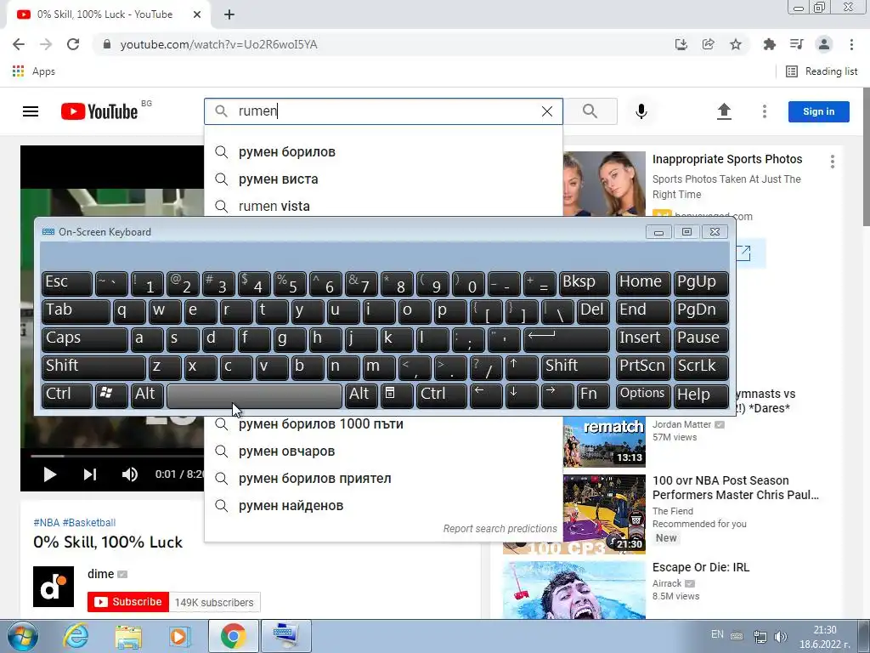The height and width of the screenshot is (653, 870).
Task: Play the video
Action: (x=49, y=474)
